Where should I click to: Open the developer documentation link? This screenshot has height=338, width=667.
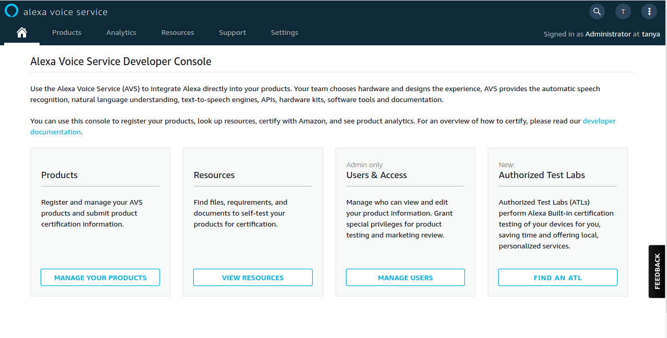pyautogui.click(x=599, y=120)
